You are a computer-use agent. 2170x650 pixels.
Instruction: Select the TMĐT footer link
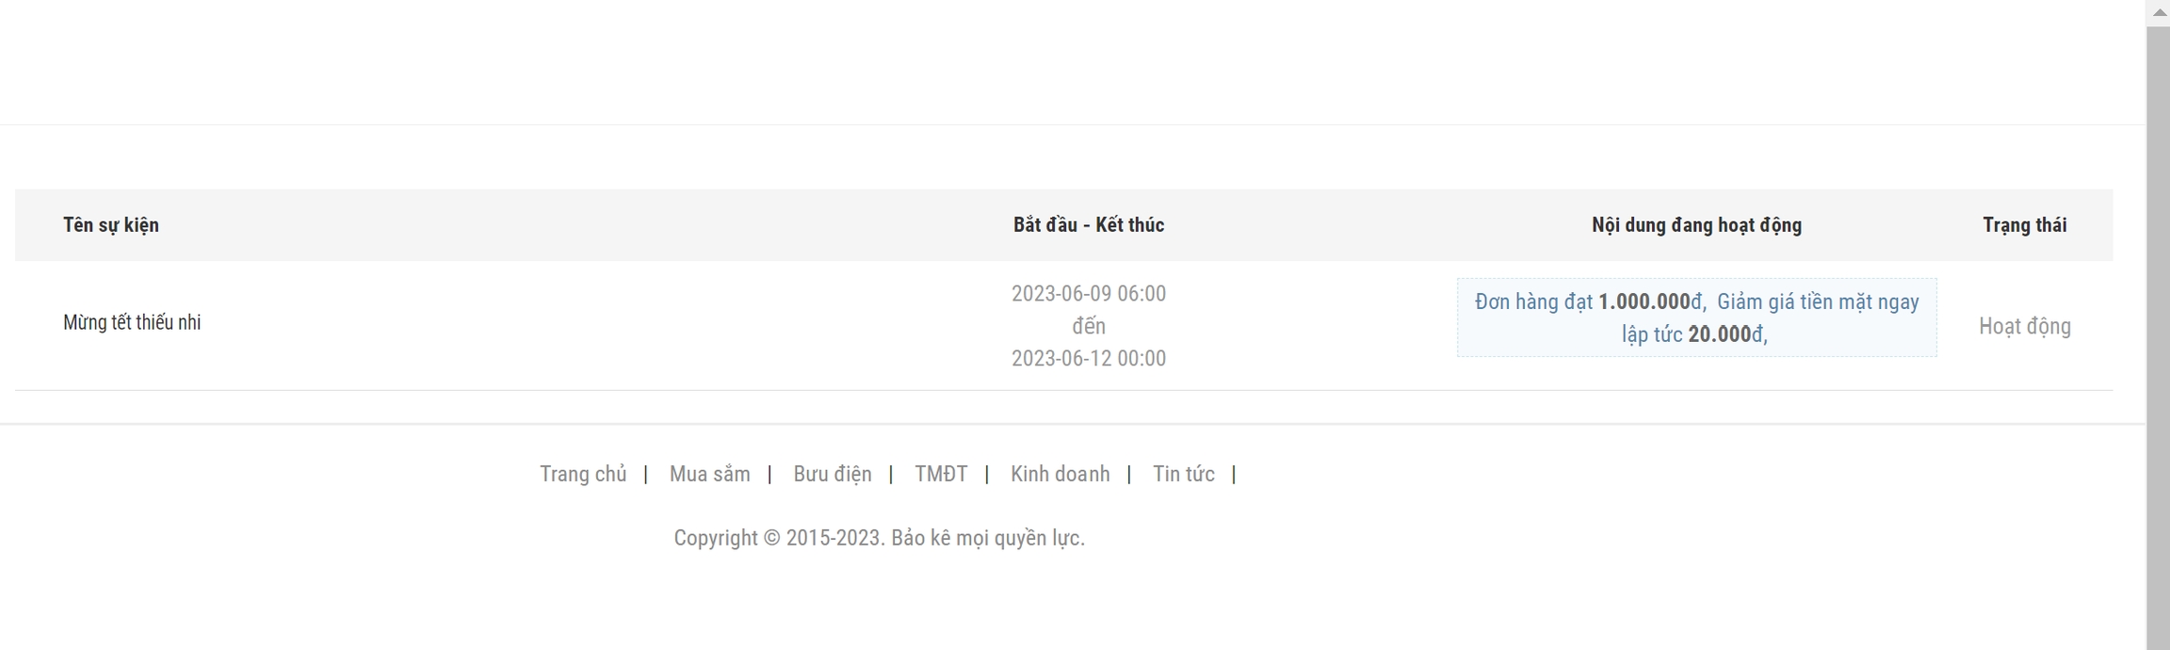click(x=941, y=474)
